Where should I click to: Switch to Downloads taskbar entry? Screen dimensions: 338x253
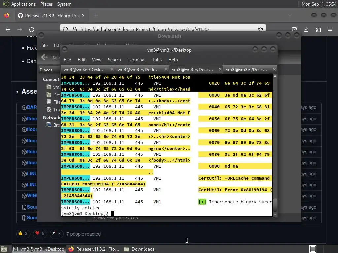pyautogui.click(x=139, y=249)
